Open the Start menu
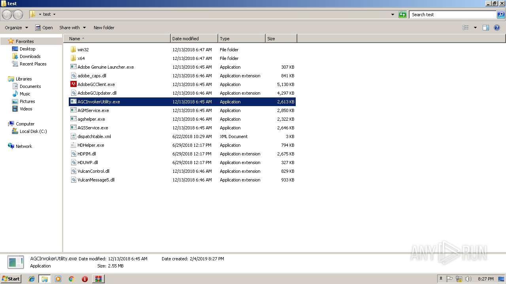Image resolution: width=506 pixels, height=284 pixels. [11, 279]
